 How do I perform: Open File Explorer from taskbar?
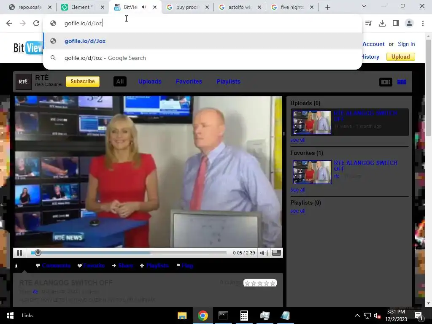click(182, 316)
